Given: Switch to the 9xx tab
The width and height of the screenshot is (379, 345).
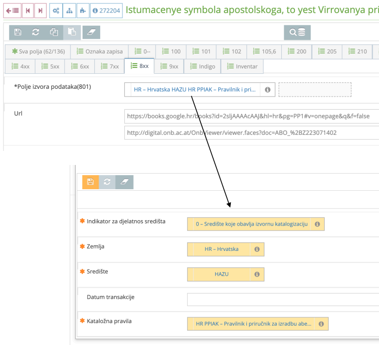Looking at the screenshot, I should click(169, 66).
